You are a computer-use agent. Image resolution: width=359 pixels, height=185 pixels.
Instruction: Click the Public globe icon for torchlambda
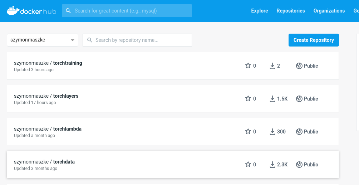coord(299,132)
